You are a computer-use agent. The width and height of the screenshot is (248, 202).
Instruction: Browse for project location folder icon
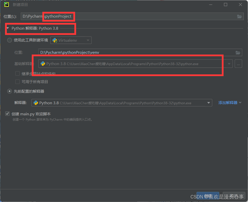click(x=239, y=16)
